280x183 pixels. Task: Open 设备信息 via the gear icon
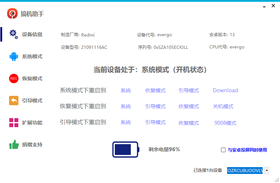click(x=14, y=34)
